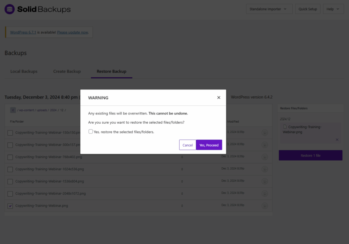
Task: Remove Copywriting-Training-Webinar.png from the restore list
Action: (337, 140)
